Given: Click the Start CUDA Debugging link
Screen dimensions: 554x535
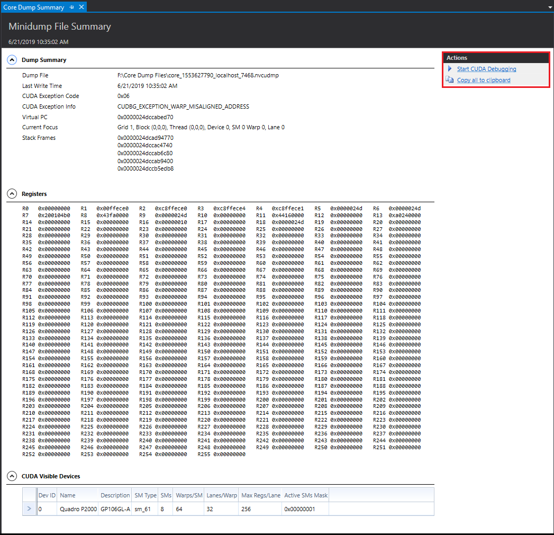Looking at the screenshot, I should click(486, 69).
